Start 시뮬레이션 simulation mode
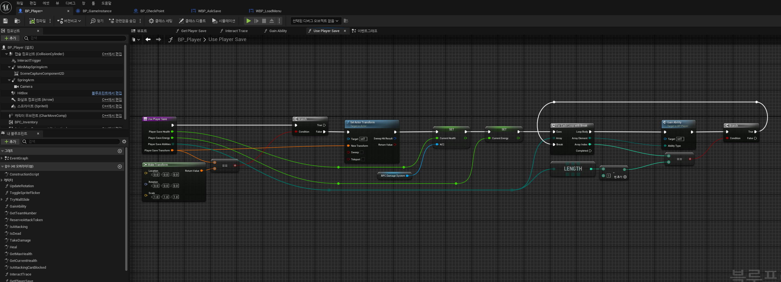 223,21
